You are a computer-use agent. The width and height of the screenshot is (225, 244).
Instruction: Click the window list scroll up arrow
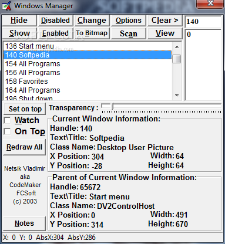pyautogui.click(x=177, y=47)
